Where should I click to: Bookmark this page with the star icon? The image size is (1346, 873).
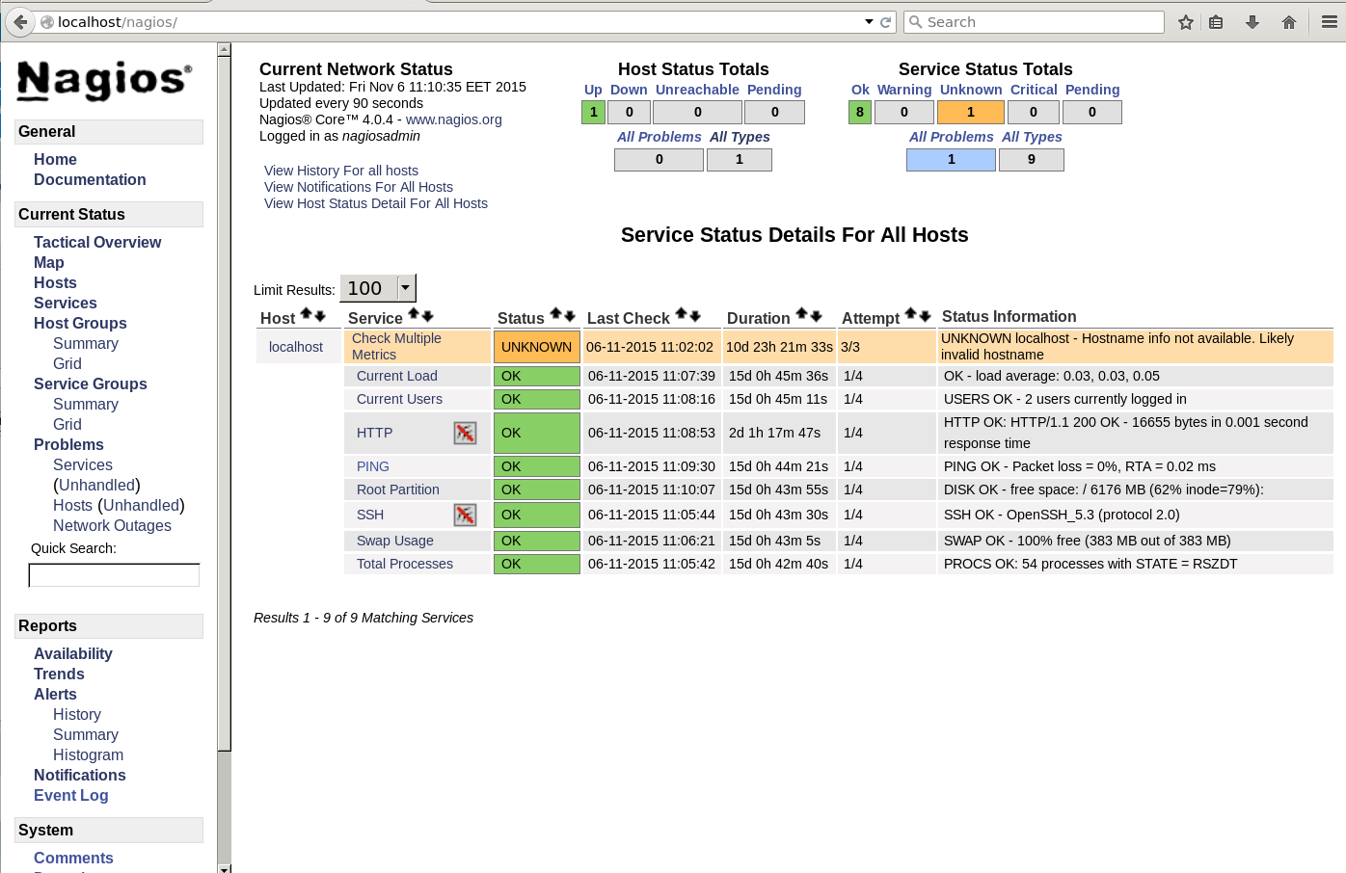[x=1186, y=22]
